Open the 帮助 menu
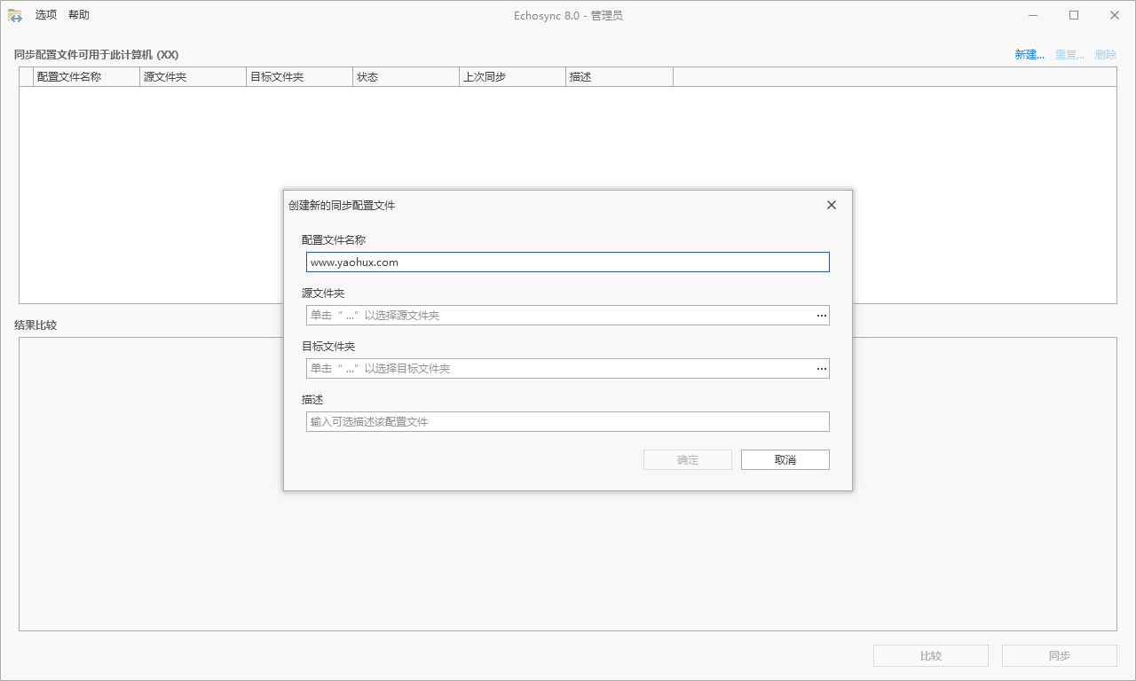This screenshot has width=1136, height=681. tap(79, 14)
